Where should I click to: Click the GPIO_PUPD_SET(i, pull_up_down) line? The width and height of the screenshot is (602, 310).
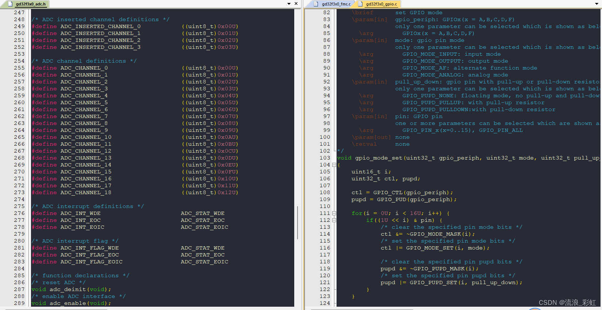[x=451, y=283]
